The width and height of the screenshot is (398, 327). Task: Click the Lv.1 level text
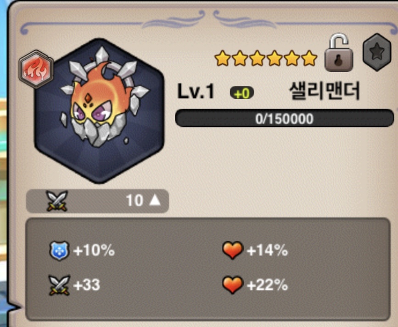click(196, 91)
